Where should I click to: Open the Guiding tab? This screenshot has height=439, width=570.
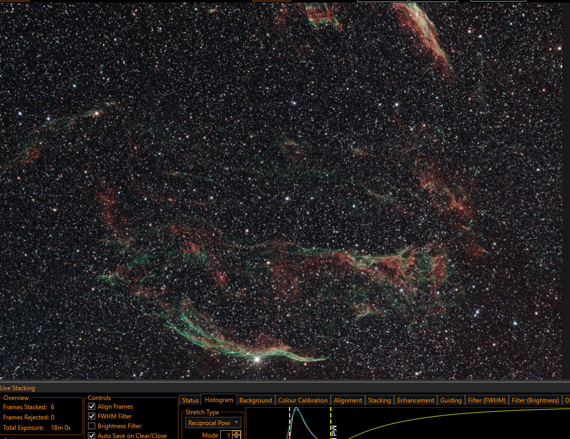click(451, 400)
